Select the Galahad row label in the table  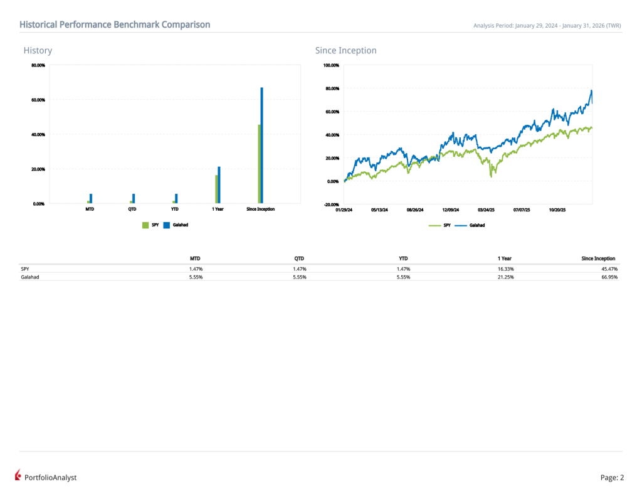click(x=30, y=277)
